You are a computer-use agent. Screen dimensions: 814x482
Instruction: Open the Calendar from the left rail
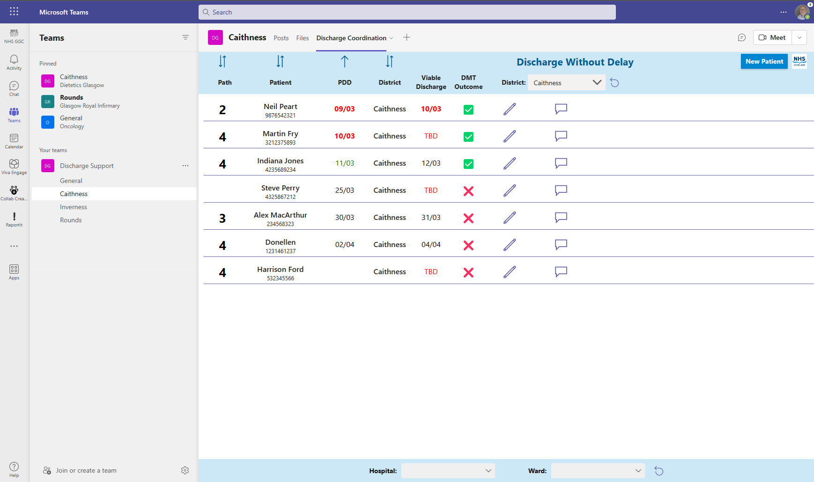(14, 140)
